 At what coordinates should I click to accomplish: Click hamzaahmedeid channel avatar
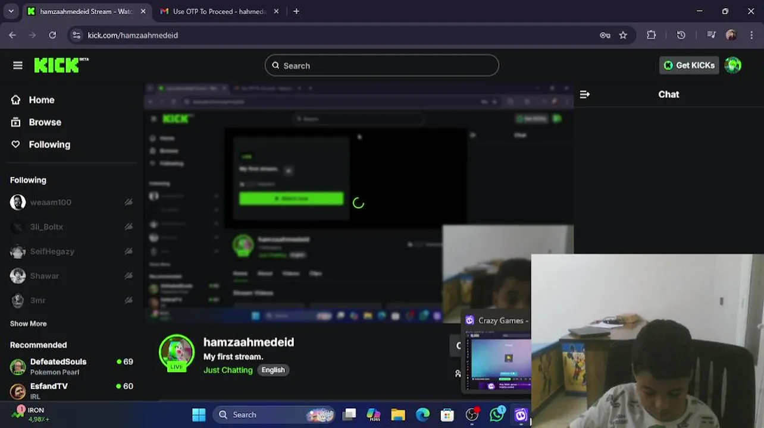point(177,353)
